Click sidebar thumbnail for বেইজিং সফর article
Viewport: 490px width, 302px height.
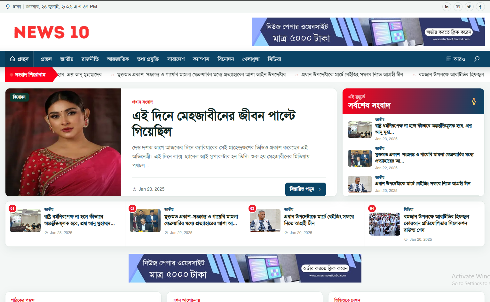pos(360,184)
